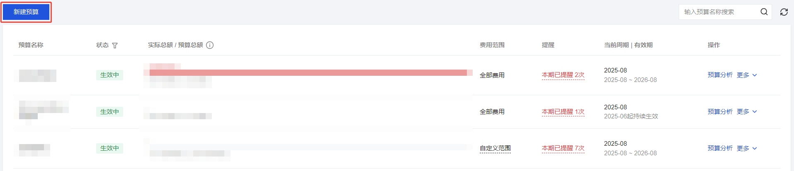Image resolution: width=794 pixels, height=171 pixels.
Task: Expand 更多 dropdown in third row
Action: (747, 148)
